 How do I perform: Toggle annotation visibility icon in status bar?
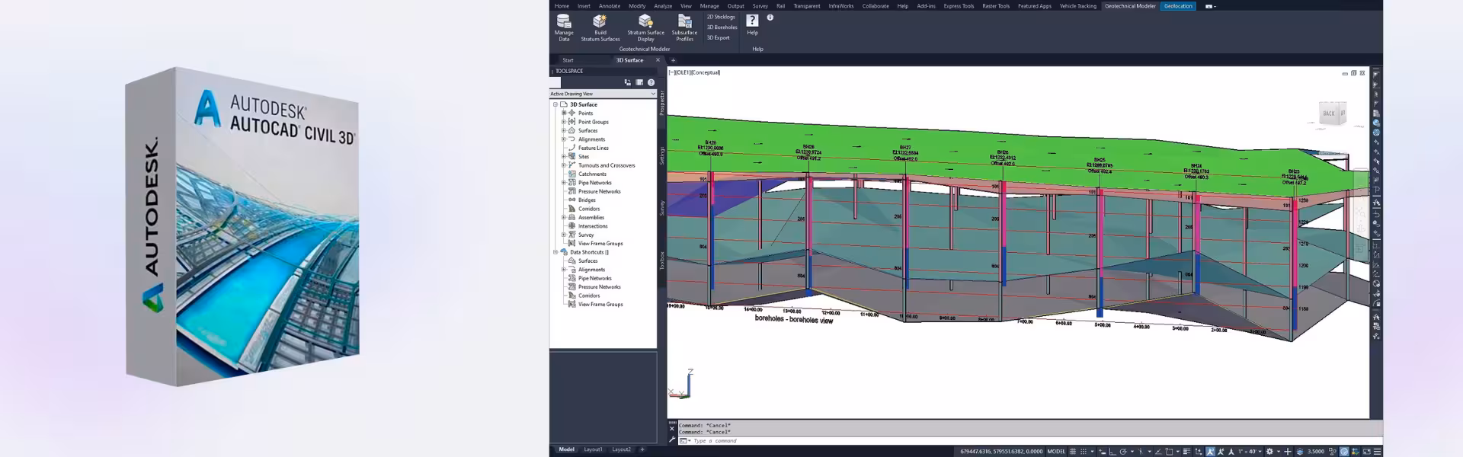1210,451
